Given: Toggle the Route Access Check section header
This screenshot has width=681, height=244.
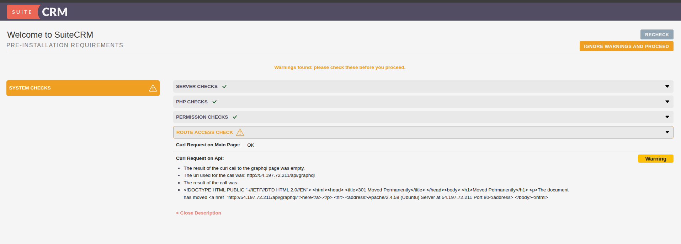Looking at the screenshot, I should click(423, 132).
